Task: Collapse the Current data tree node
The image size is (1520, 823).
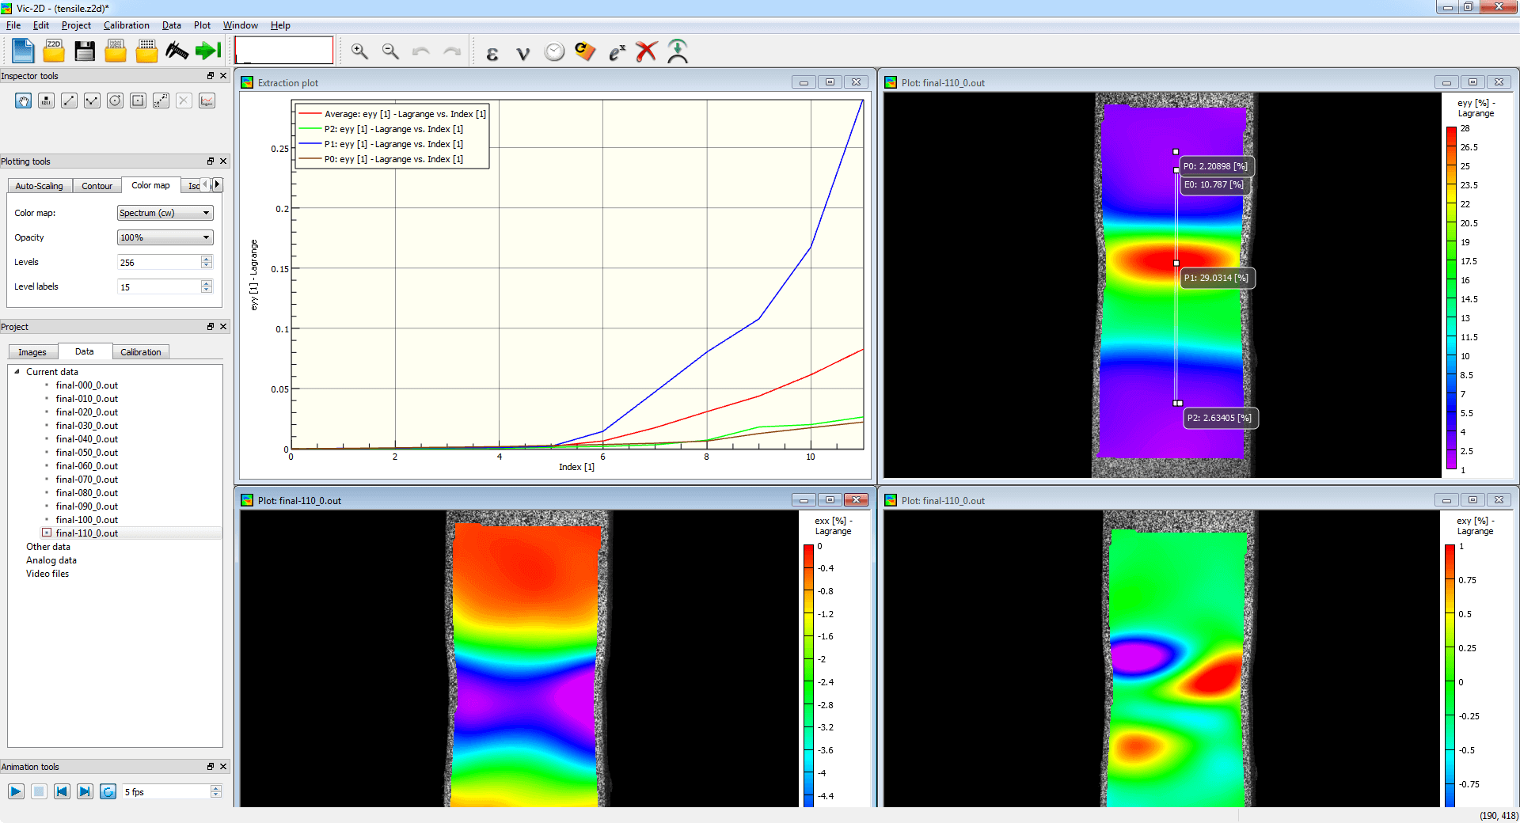Action: click(17, 371)
